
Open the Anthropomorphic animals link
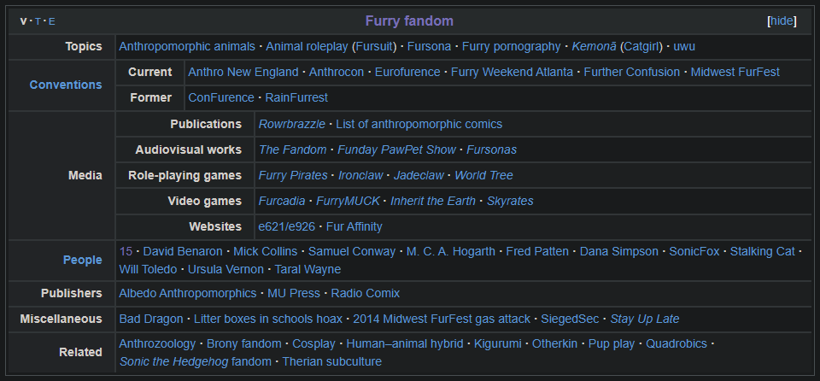[187, 47]
